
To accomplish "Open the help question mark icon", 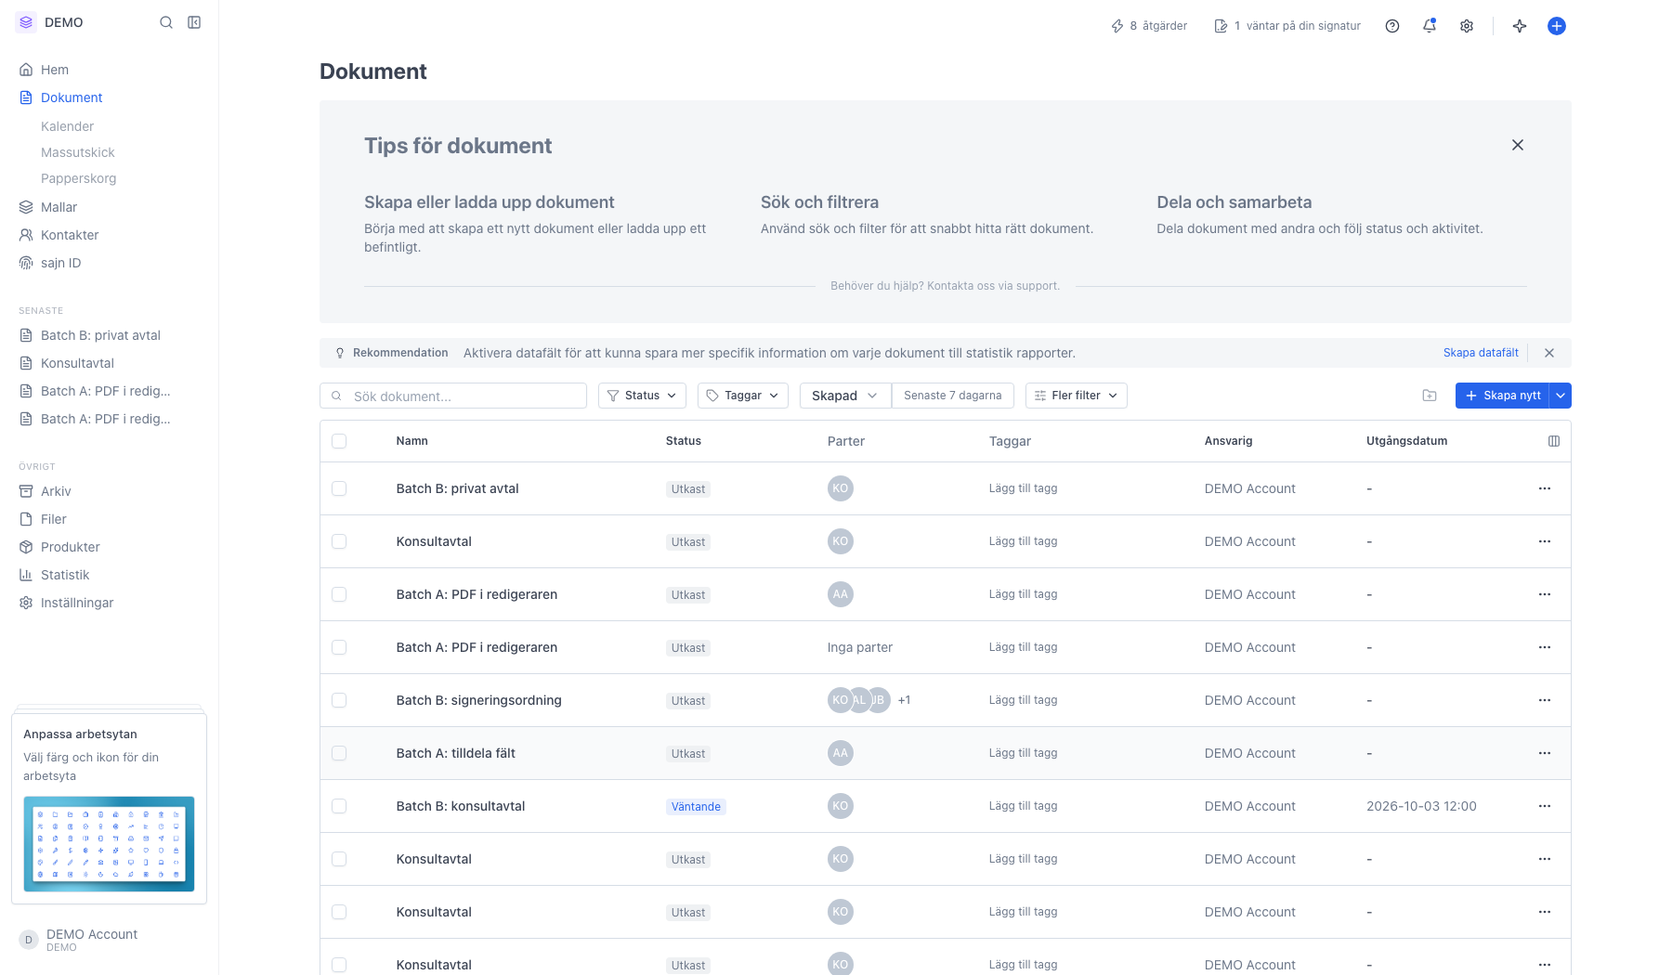I will 1392,26.
